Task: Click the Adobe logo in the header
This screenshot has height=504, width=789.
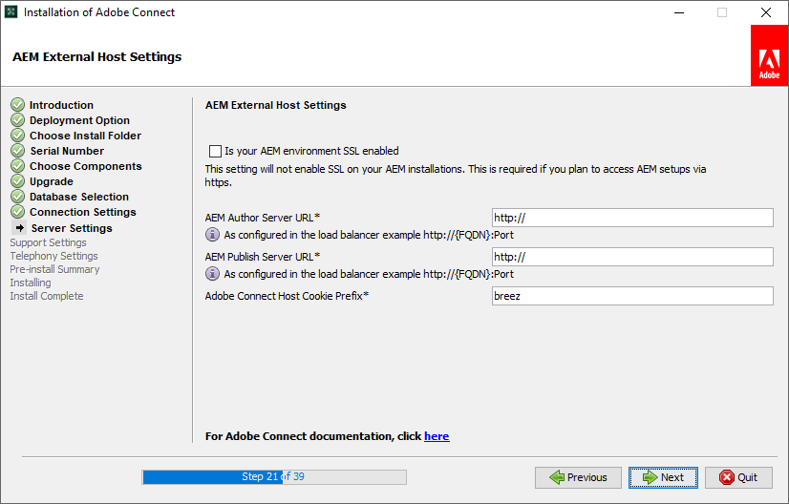Action: [769, 55]
